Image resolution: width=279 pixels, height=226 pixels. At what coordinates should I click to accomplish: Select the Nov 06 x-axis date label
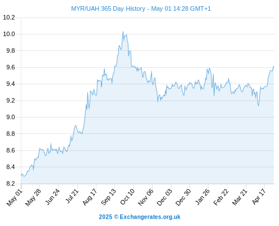[x=146, y=197]
